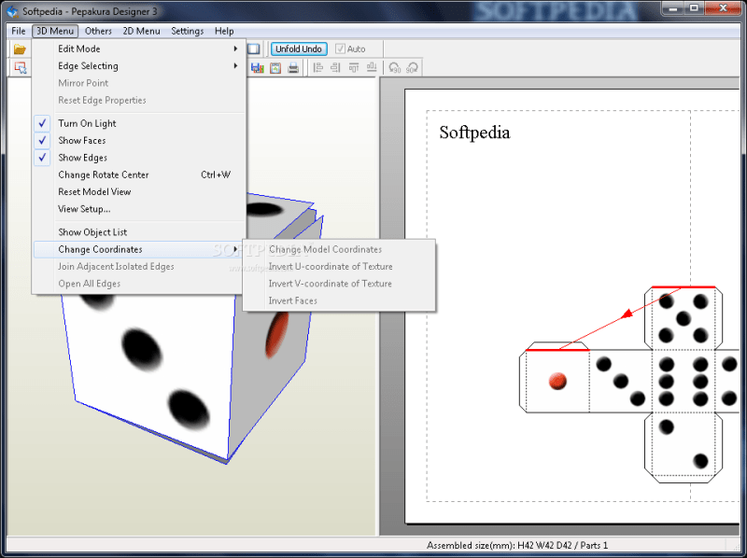Click the align top icon

coord(354,67)
